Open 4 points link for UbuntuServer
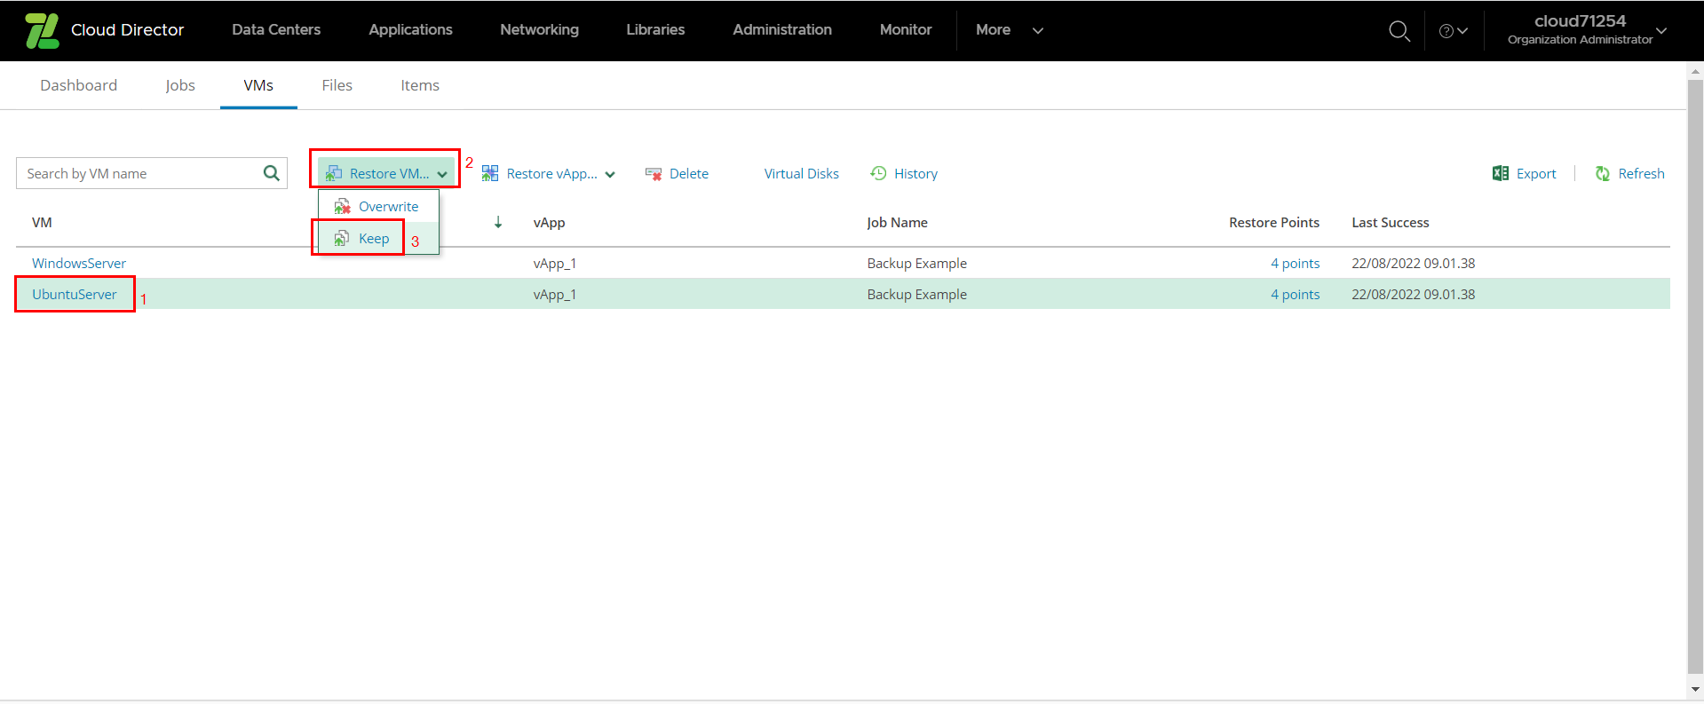1704x704 pixels. 1295,294
